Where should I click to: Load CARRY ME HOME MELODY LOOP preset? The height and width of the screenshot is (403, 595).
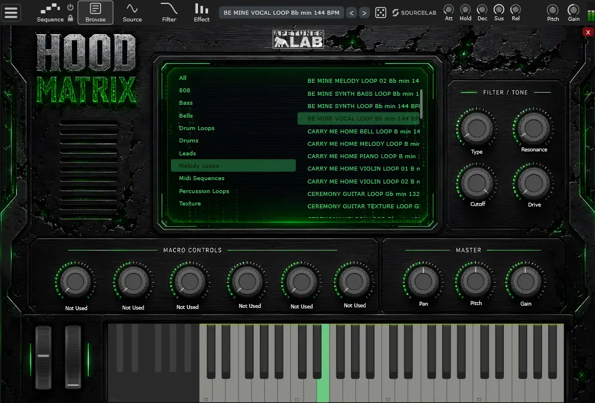click(359, 144)
